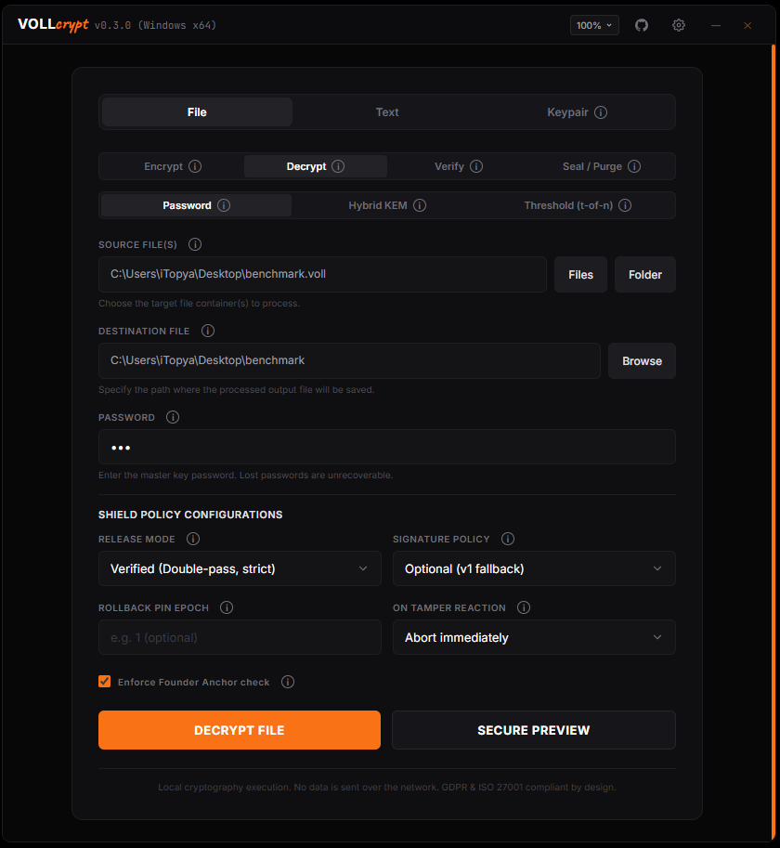Image resolution: width=780 pixels, height=848 pixels.
Task: Choose the Hybrid KEM key mode
Action: pyautogui.click(x=387, y=205)
